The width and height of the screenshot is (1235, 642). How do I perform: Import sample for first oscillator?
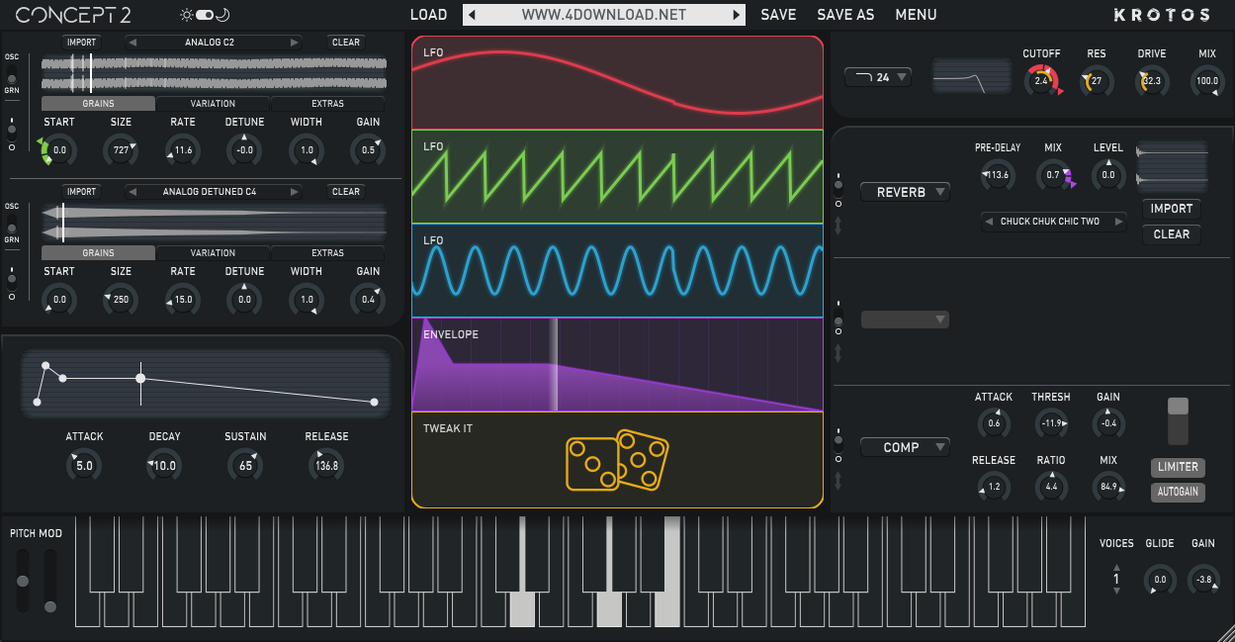tap(81, 43)
